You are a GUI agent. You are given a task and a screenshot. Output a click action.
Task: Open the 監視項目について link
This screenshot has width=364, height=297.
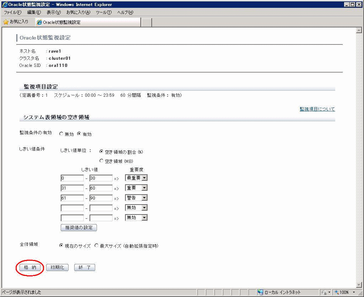(317, 109)
